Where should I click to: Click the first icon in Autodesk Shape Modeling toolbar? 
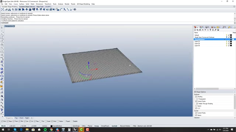[x=3, y=10]
